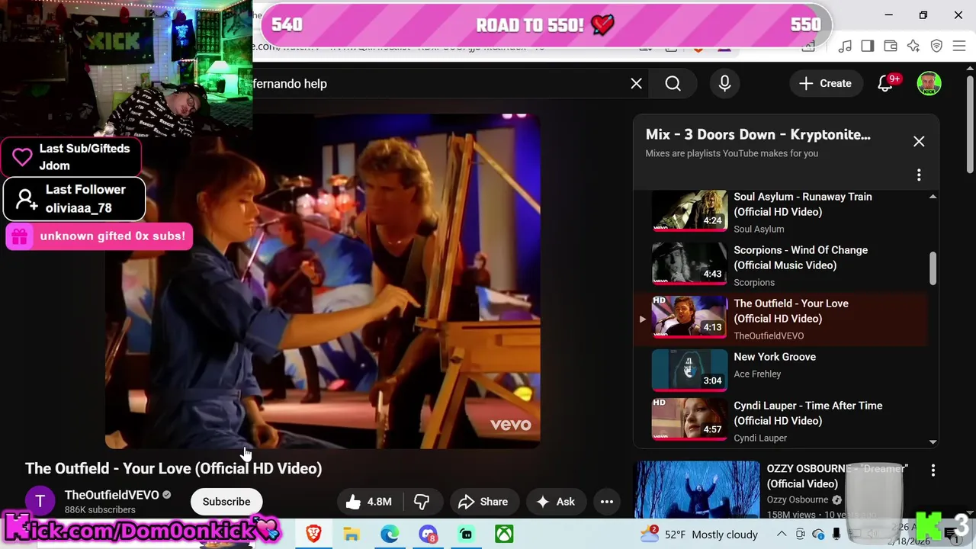Image resolution: width=976 pixels, height=549 pixels.
Task: Click the playlist panel scrollbar thumb
Action: click(933, 268)
